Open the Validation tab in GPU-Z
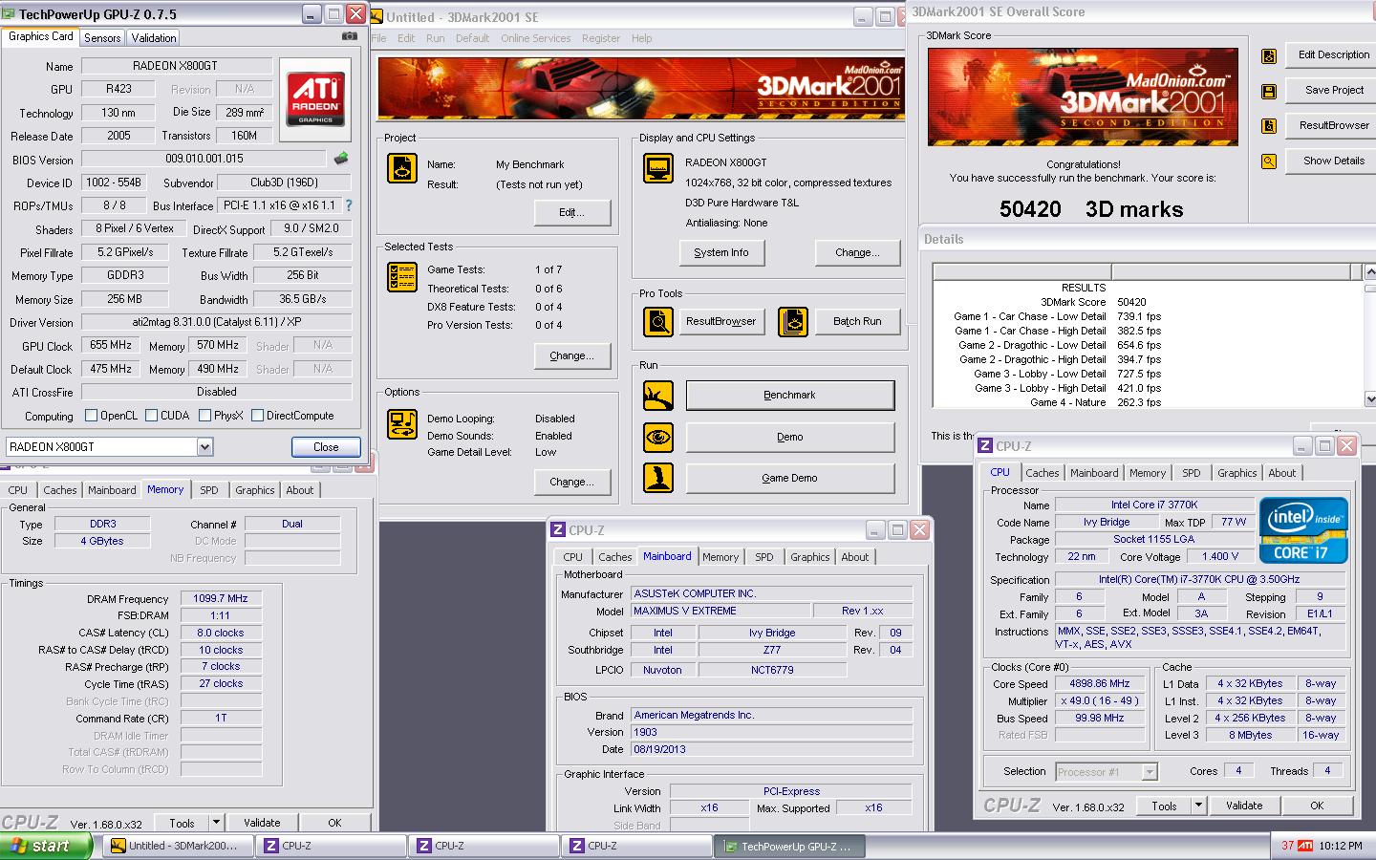Image resolution: width=1376 pixels, height=860 pixels. pos(154,38)
